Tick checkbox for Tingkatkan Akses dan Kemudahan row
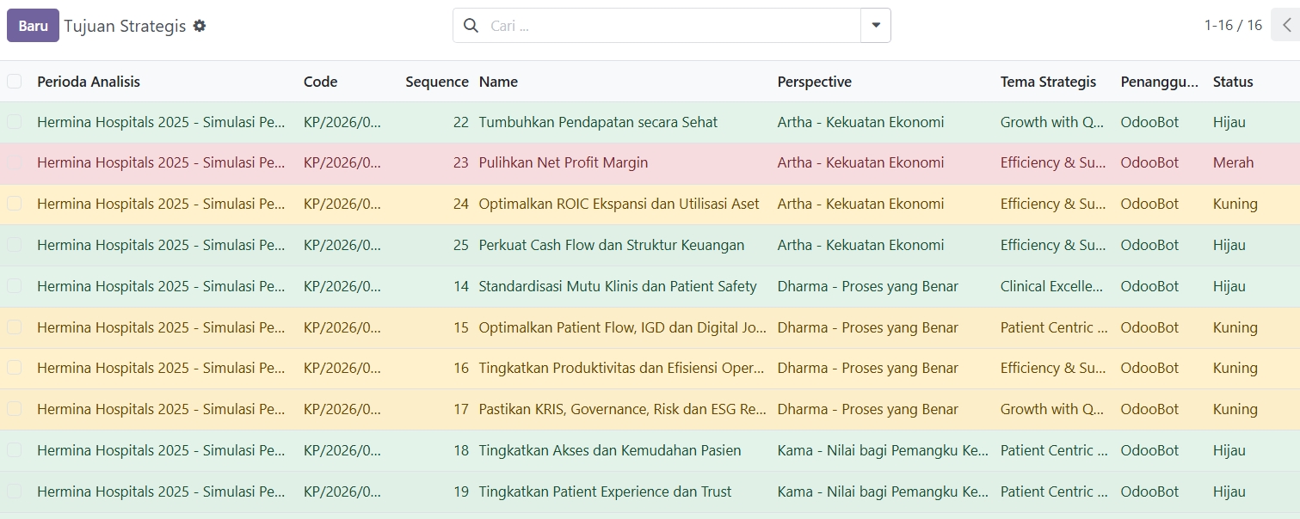Viewport: 1300px width, 519px height. [x=15, y=450]
